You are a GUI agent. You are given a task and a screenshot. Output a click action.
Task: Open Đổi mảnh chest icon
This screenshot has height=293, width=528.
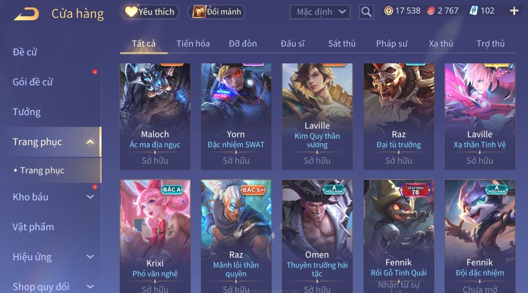click(x=199, y=12)
